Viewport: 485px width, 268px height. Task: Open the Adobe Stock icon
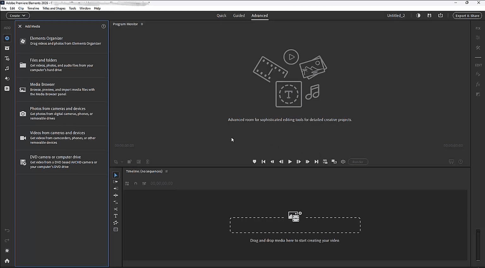pyautogui.click(x=7, y=88)
